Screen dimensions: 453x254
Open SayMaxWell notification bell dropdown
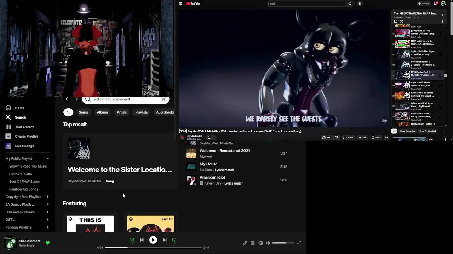coord(211,138)
